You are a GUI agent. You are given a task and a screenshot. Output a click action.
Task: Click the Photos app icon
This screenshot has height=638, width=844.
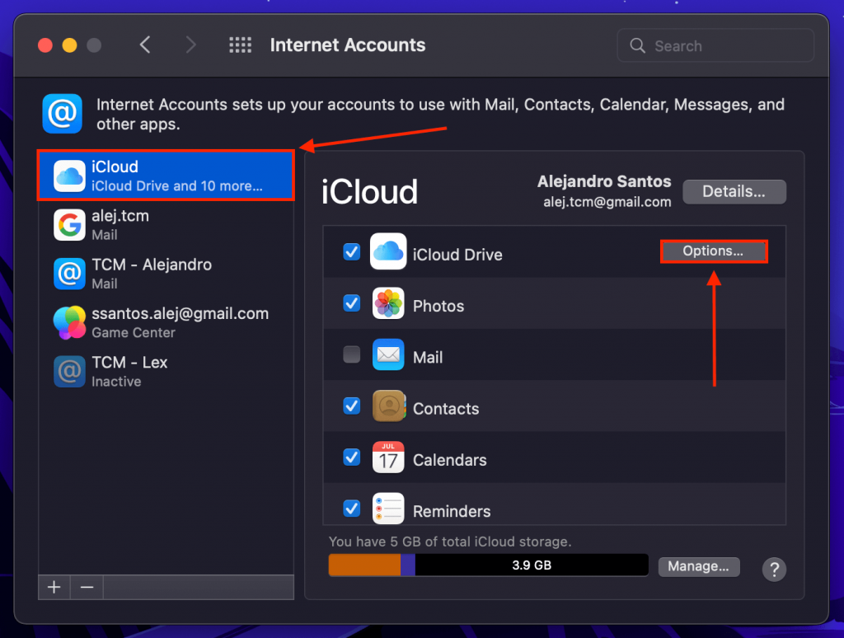click(388, 304)
